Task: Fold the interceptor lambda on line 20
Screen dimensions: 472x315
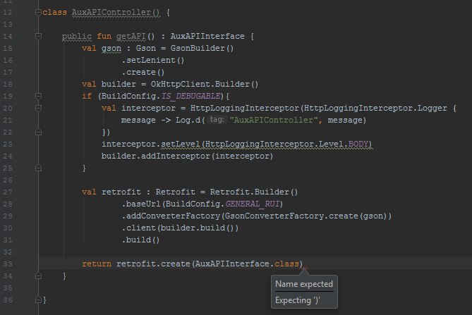Action: (38, 109)
